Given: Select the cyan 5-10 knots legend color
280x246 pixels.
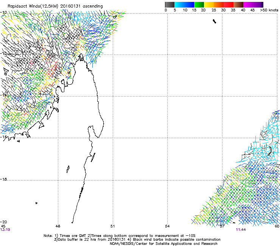Looking at the screenshot, I should [x=179, y=5].
